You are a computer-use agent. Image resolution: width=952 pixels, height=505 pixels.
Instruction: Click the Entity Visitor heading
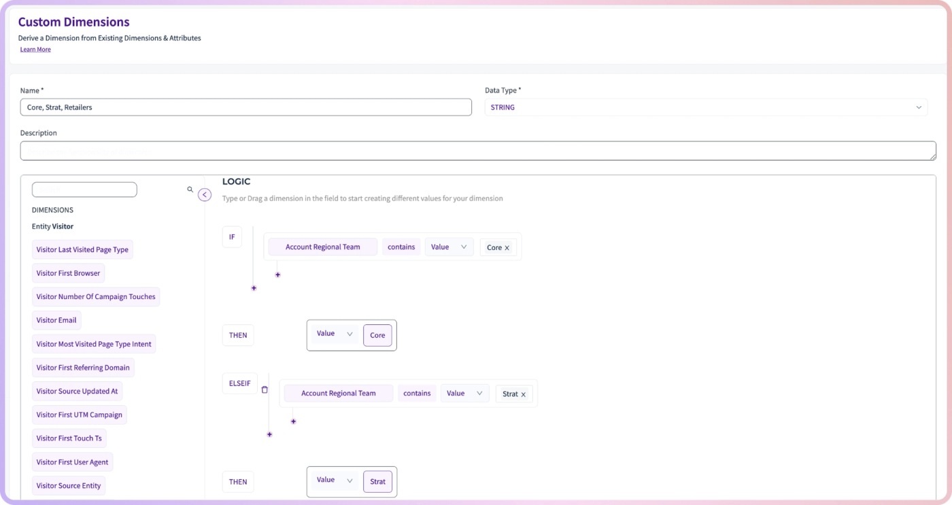pos(52,226)
